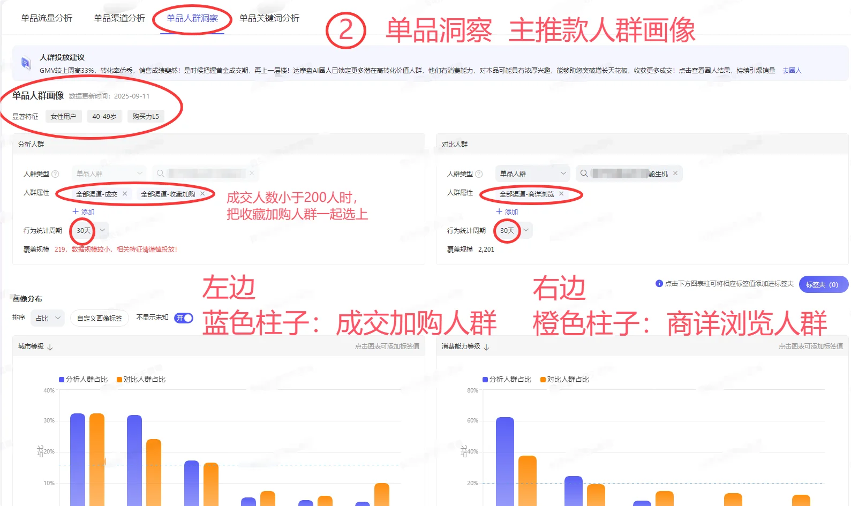The height and width of the screenshot is (506, 851).
Task: Remove the 全部渠道-收藏加购 tag
Action: tap(202, 194)
